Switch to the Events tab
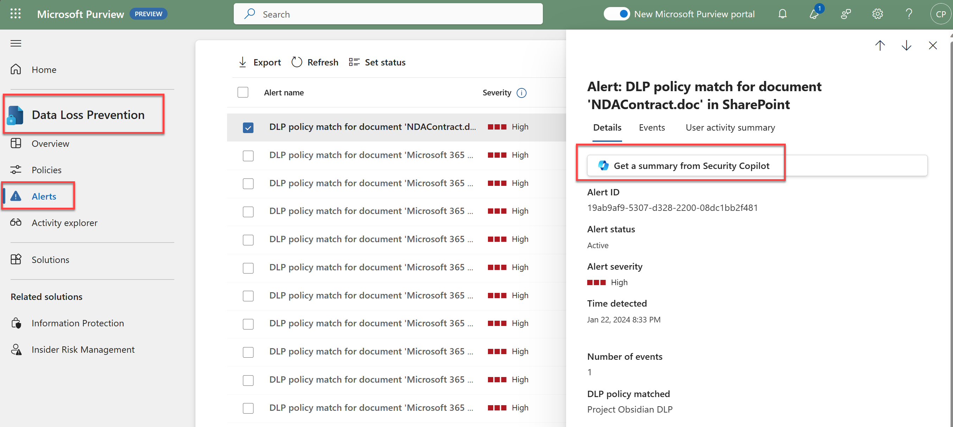 [652, 128]
